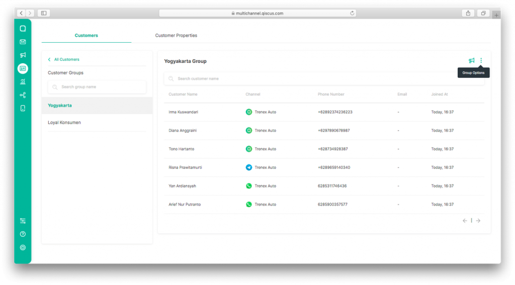Open the settings sliders sidebar icon

tap(23, 221)
